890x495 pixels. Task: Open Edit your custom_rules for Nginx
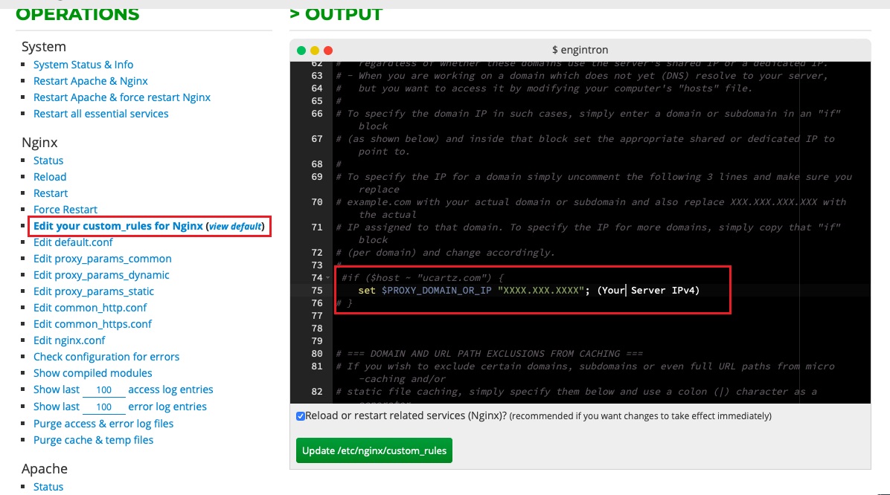click(x=118, y=226)
